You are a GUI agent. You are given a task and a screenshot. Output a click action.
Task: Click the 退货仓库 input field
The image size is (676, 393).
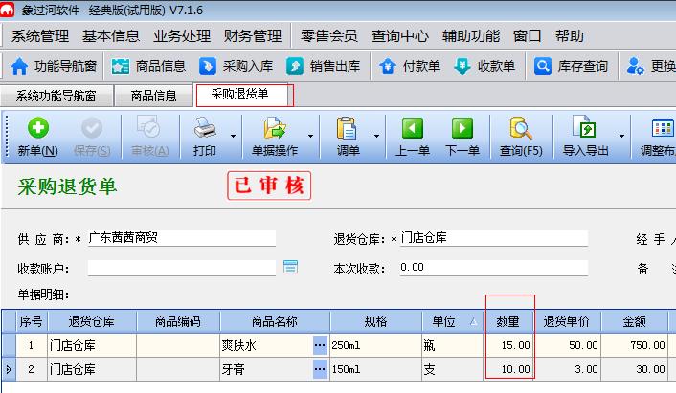tap(494, 238)
